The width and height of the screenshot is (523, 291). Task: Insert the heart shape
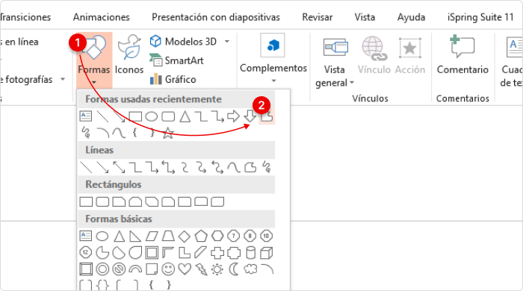pyautogui.click(x=185, y=269)
